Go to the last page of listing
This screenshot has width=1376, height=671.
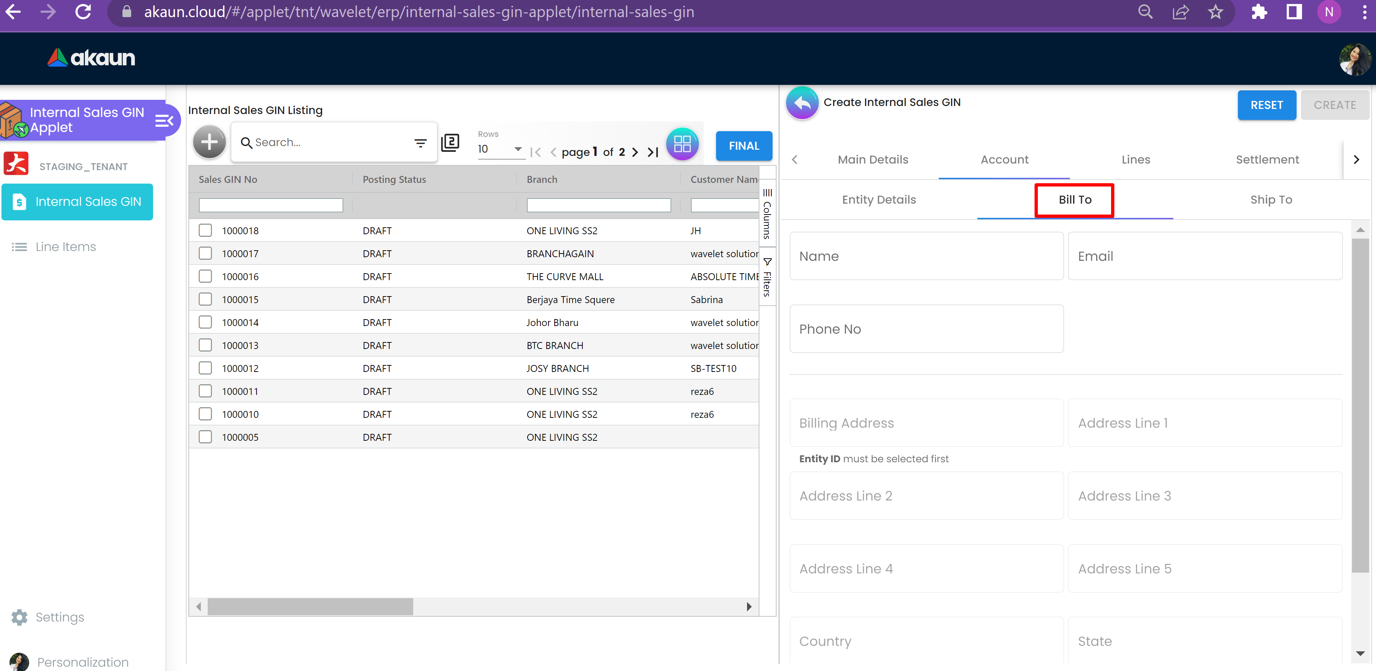pos(653,152)
